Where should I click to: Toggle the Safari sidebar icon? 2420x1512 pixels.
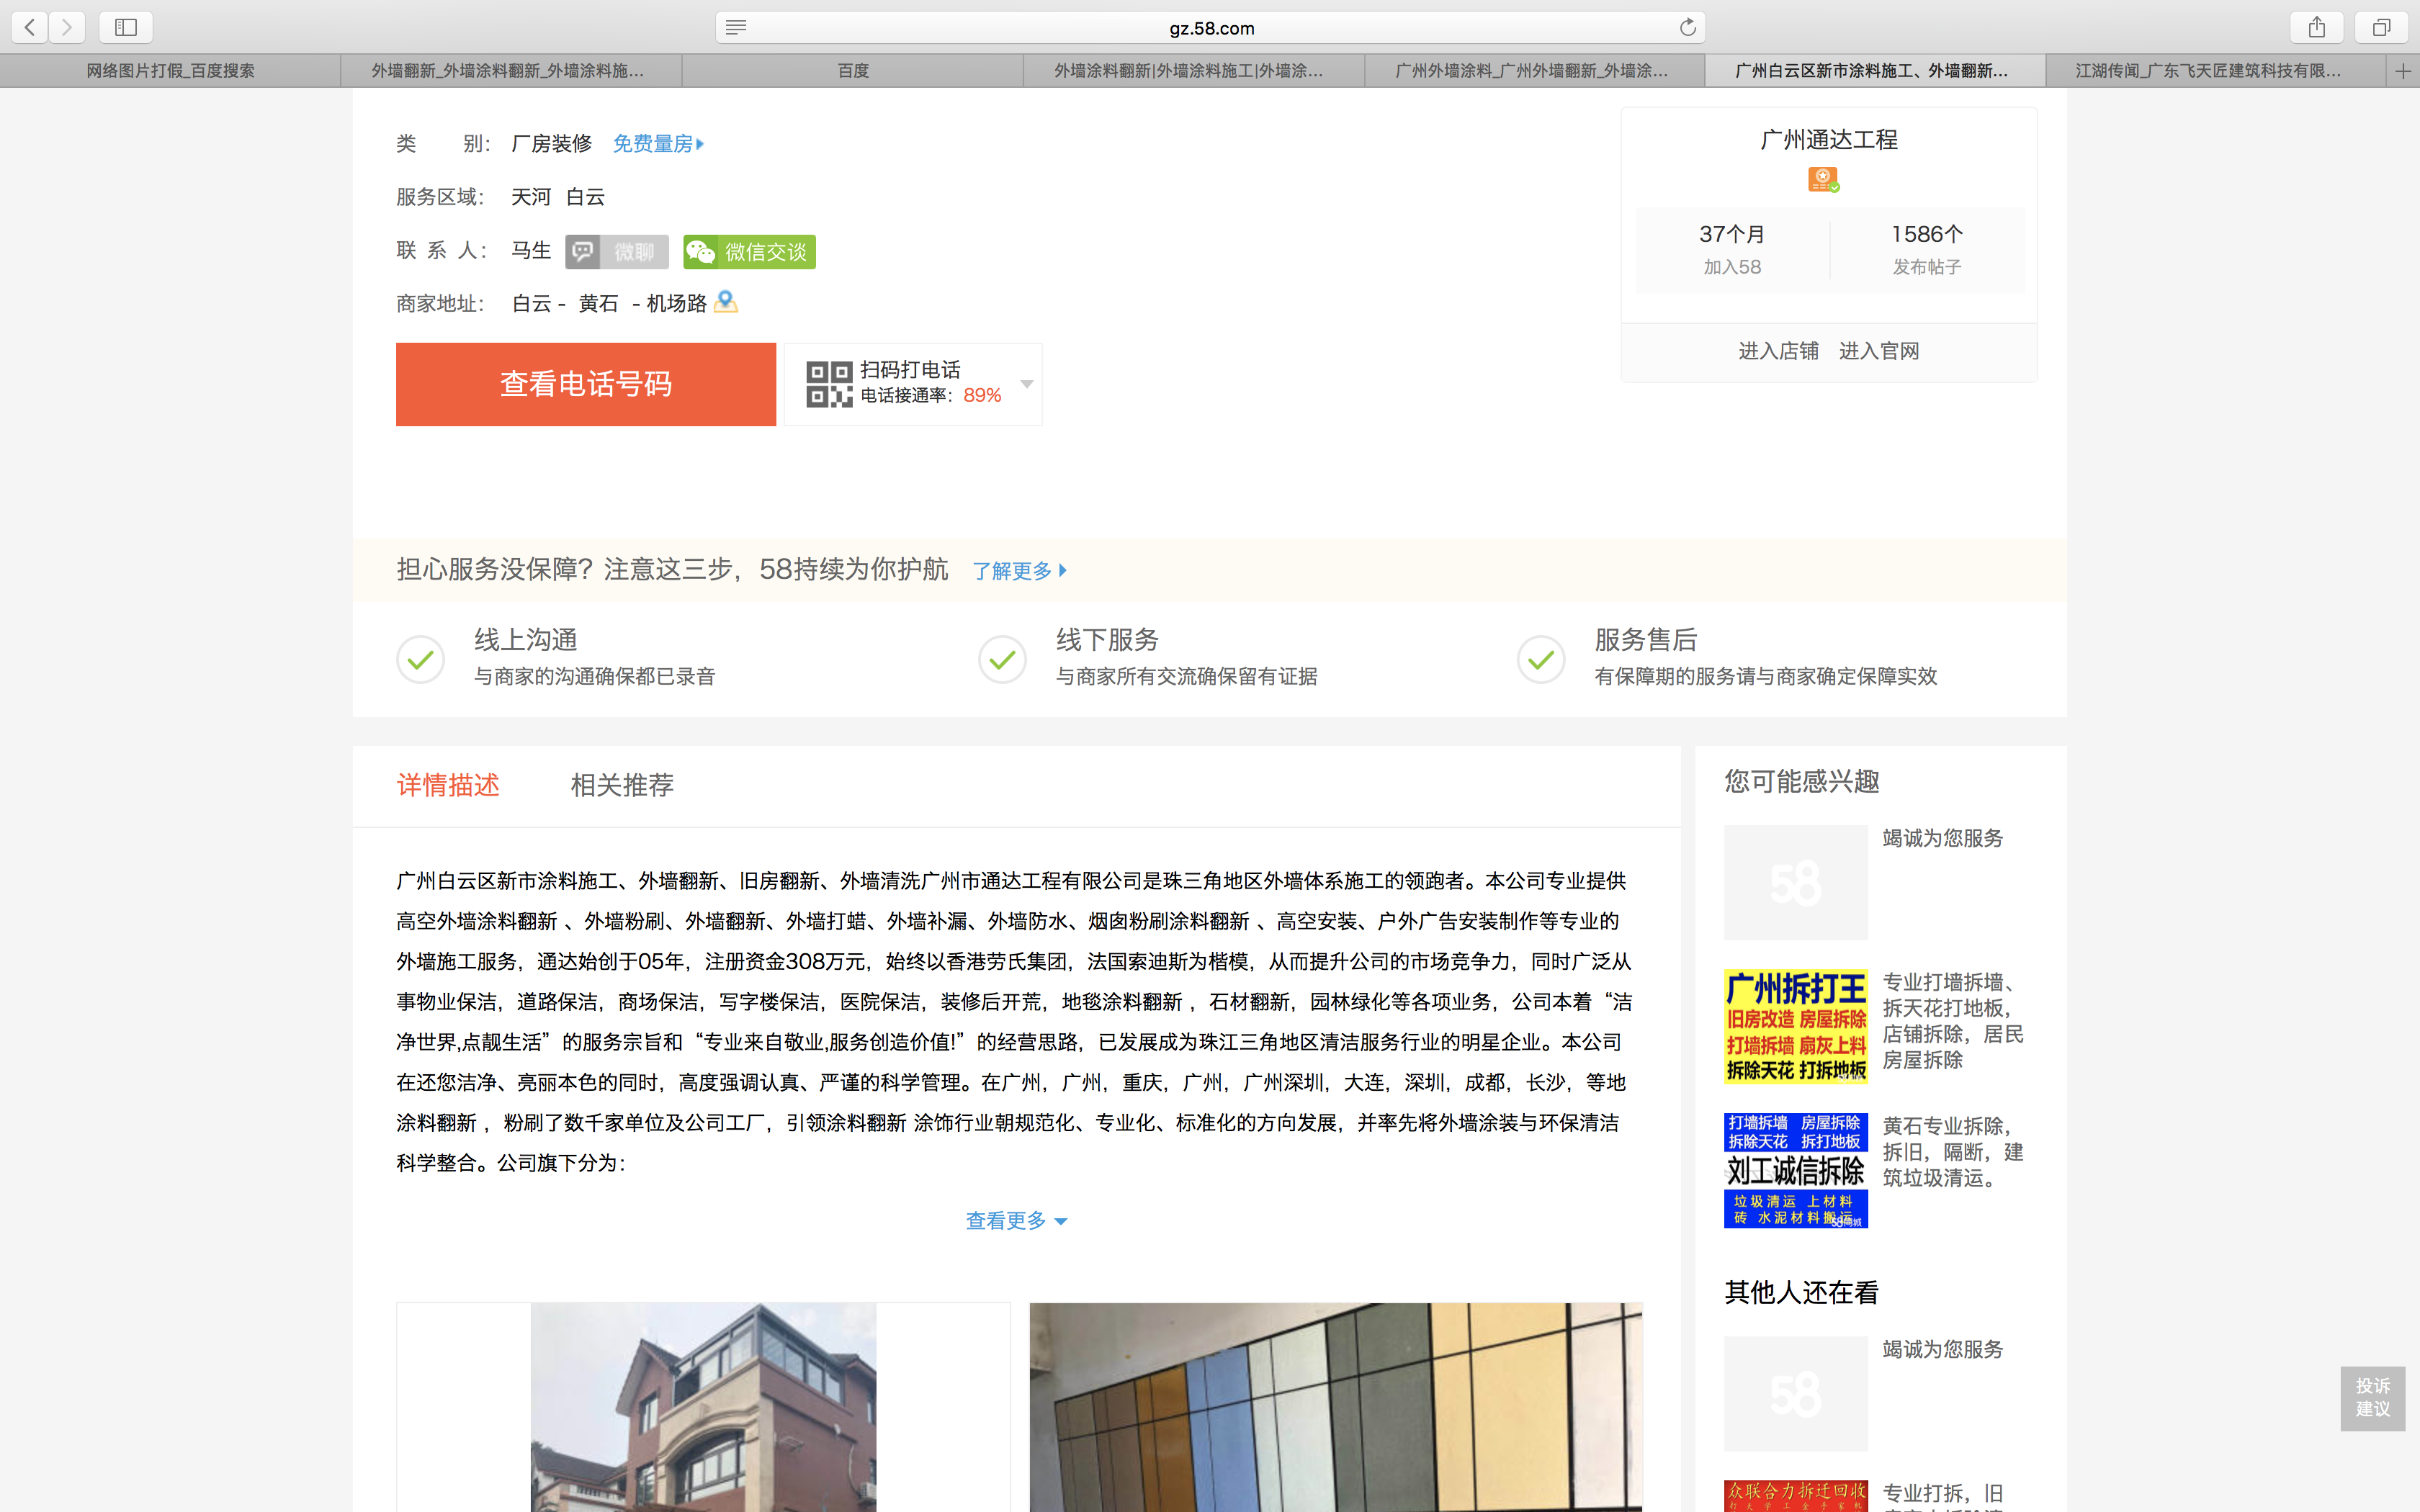tap(126, 27)
